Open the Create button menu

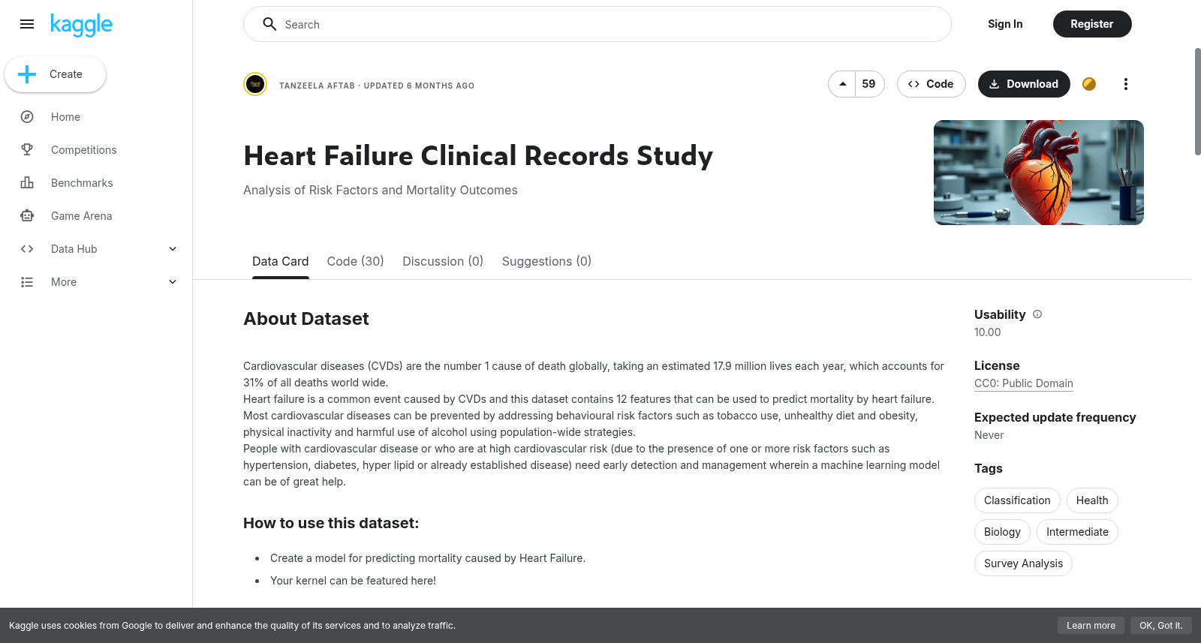tap(55, 74)
